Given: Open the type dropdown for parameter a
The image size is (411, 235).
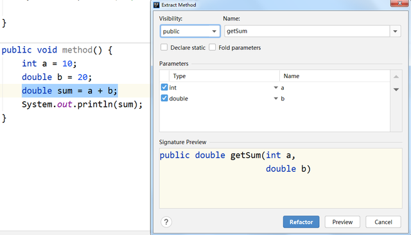Looking at the screenshot, I should (275, 88).
